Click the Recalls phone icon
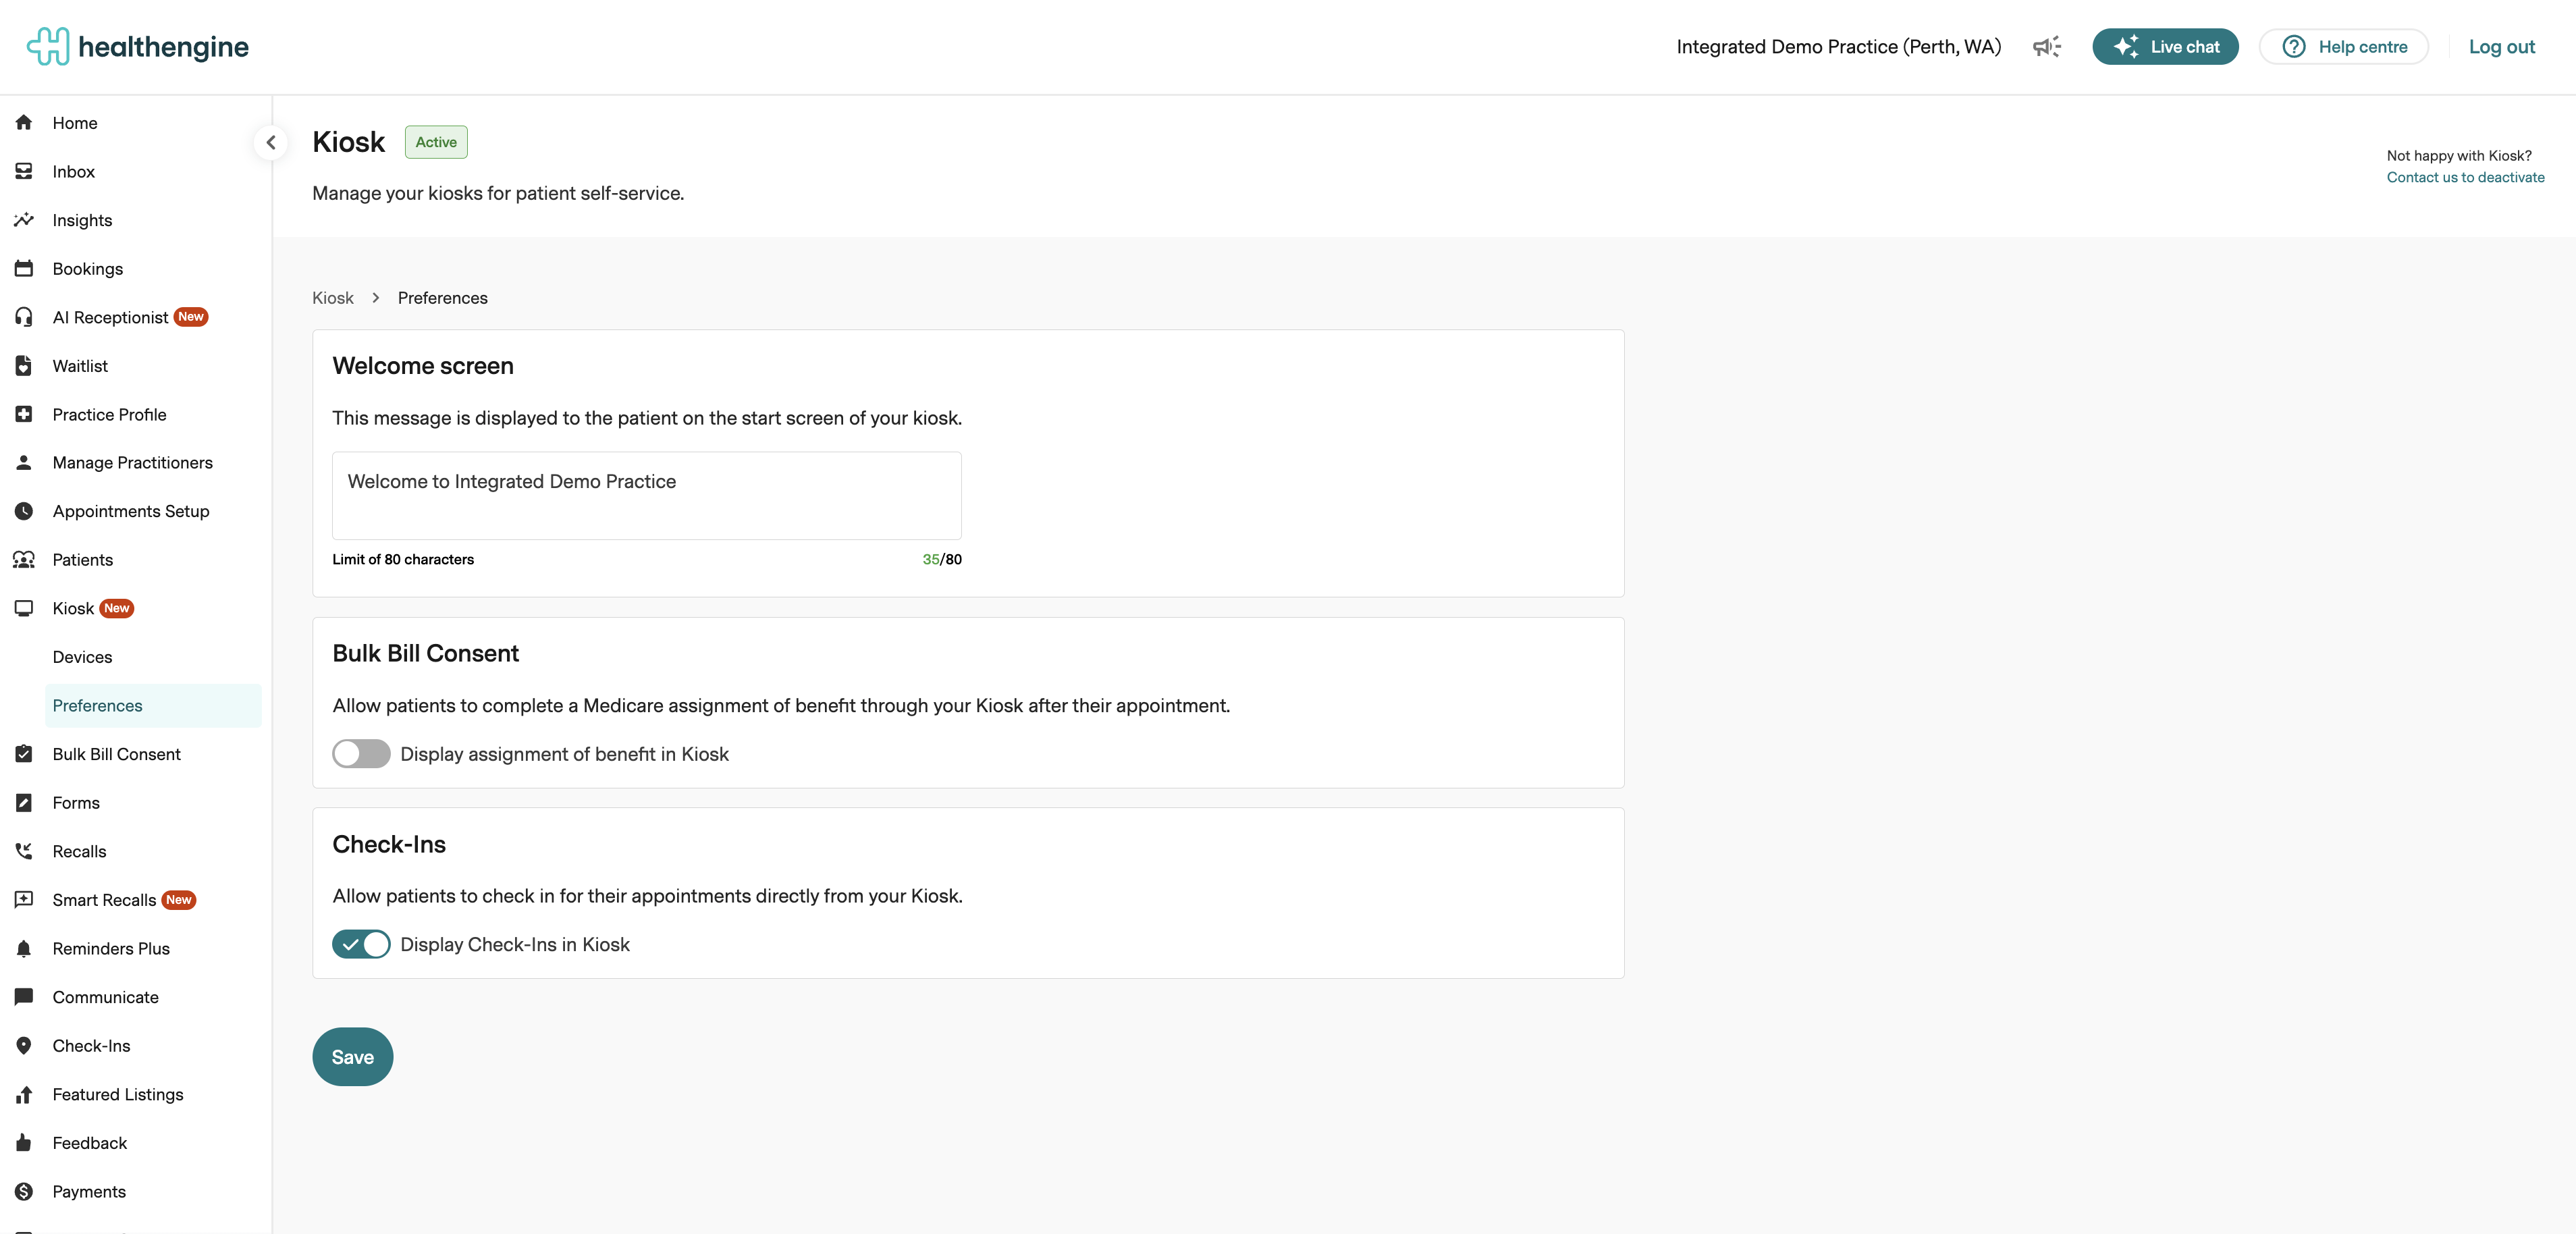 [24, 851]
